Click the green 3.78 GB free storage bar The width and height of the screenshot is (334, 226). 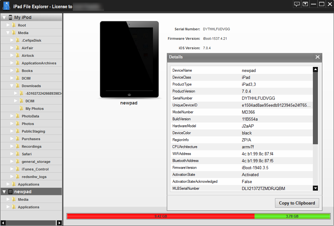click(x=292, y=216)
